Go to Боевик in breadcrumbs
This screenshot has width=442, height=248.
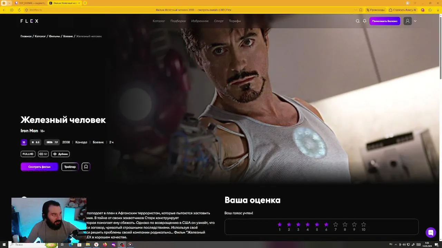click(x=68, y=36)
